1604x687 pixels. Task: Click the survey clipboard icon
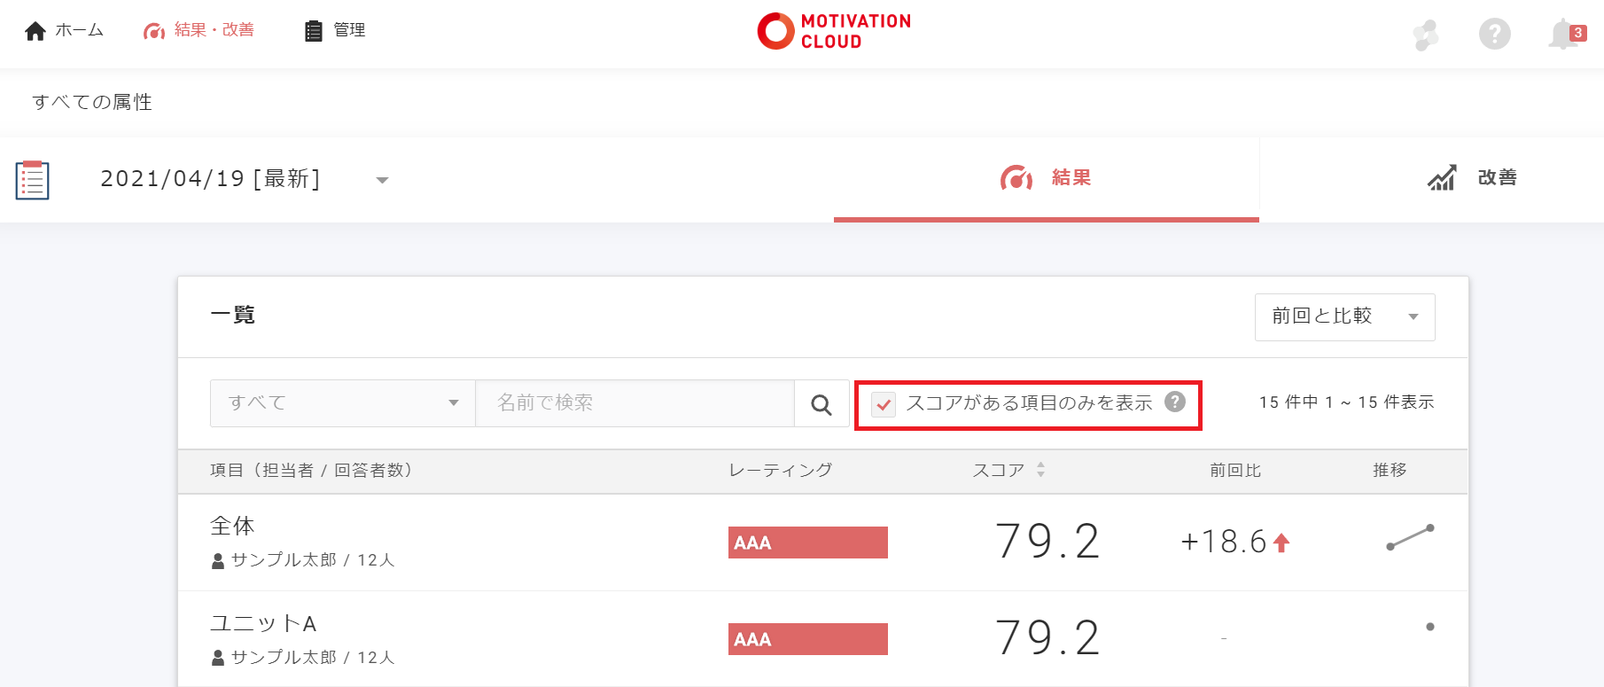click(33, 180)
